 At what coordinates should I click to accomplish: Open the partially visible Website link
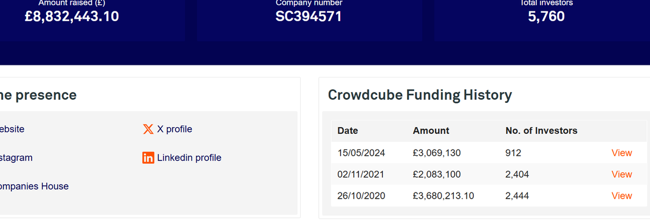coord(12,130)
